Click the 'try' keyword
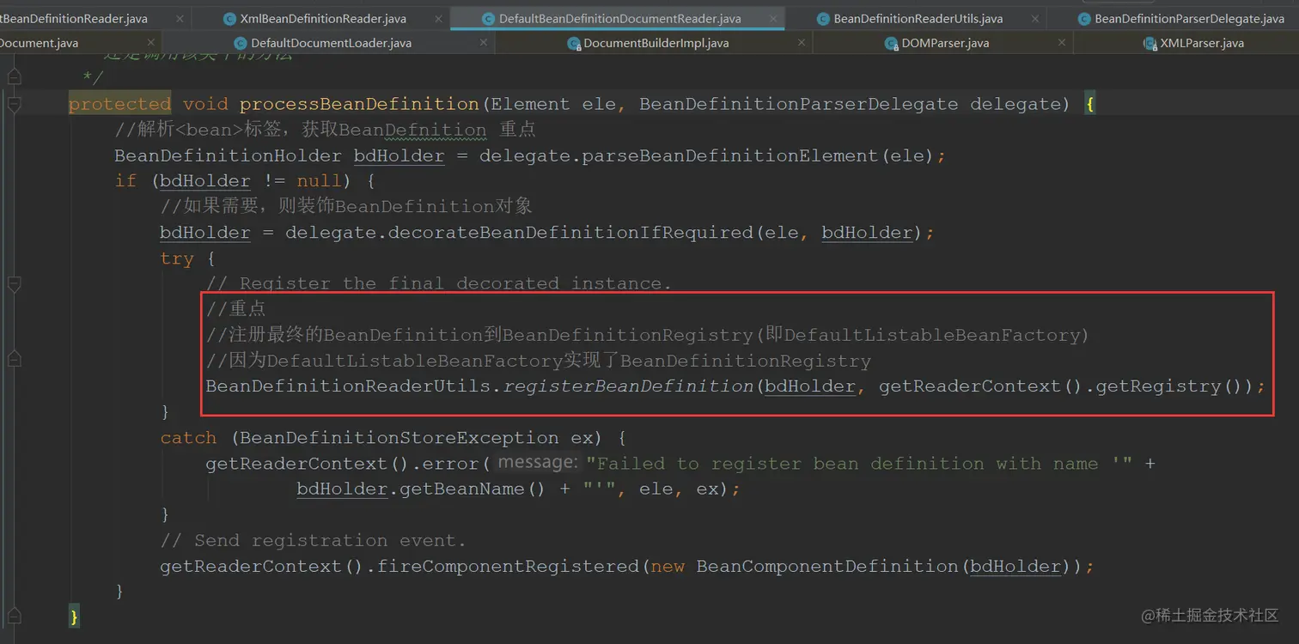1299x644 pixels. [x=177, y=258]
